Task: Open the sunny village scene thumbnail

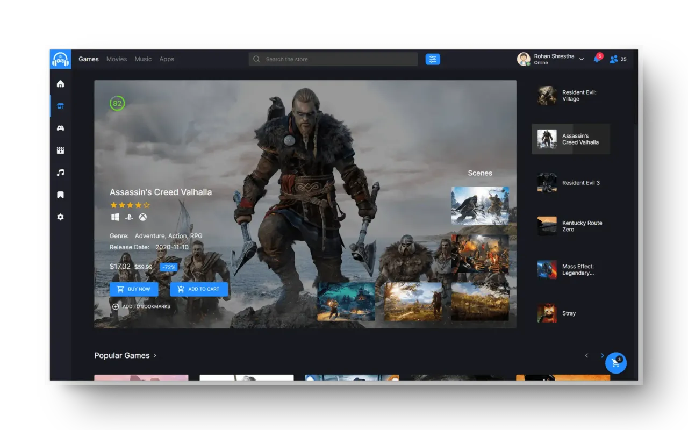Action: [x=413, y=302]
